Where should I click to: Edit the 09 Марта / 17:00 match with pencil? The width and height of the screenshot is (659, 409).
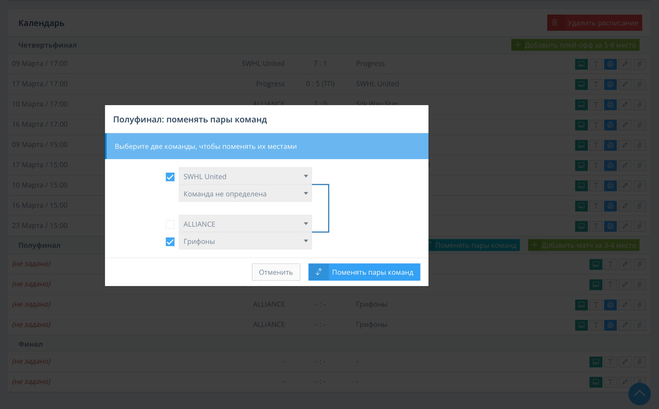click(x=625, y=64)
